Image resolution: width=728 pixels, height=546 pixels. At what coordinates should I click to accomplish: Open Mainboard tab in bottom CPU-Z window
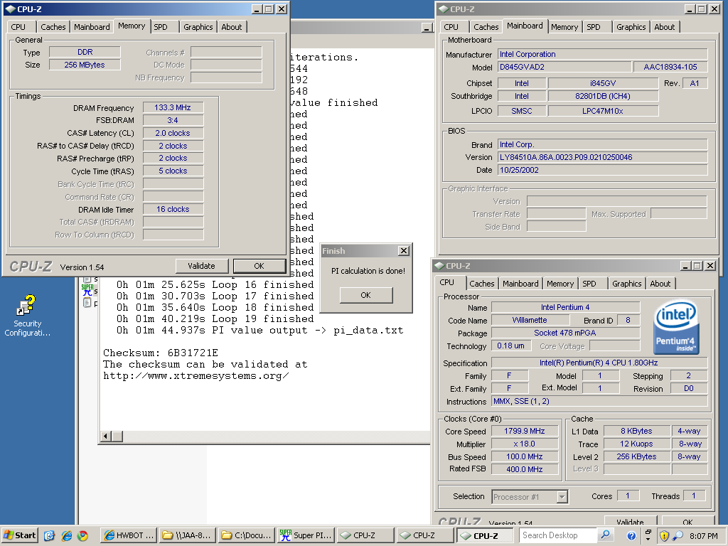pos(520,284)
